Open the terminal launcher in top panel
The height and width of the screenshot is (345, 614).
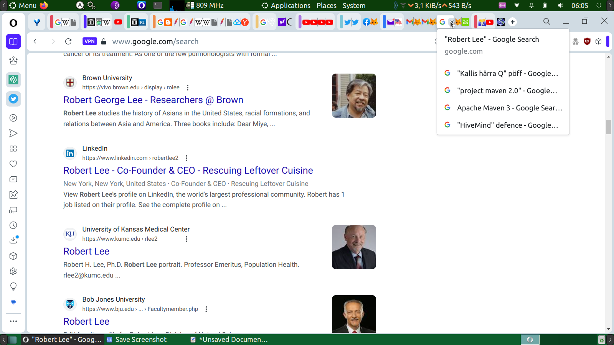click(x=158, y=5)
